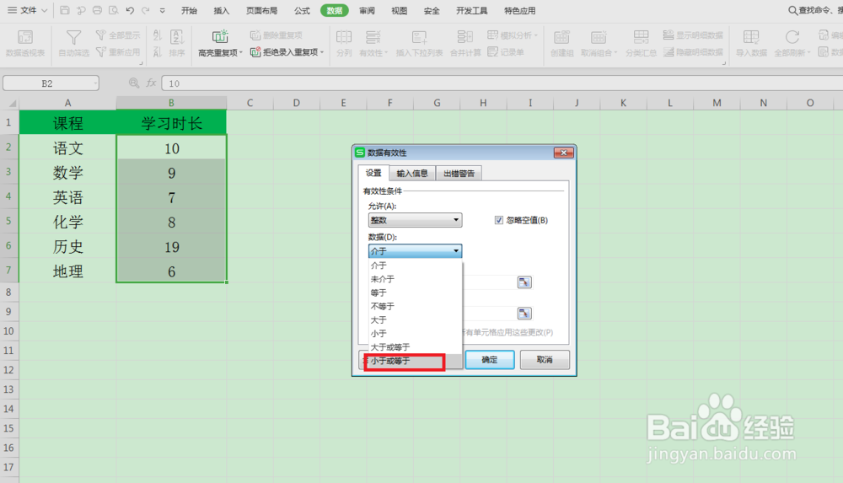Viewport: 843px width, 483px height.
Task: Expand the 取消组合 dropdown
Action: tap(615, 53)
